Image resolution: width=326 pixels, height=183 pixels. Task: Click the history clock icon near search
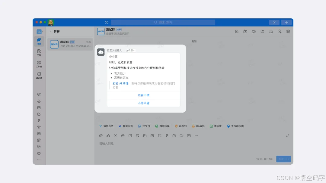[107, 22]
